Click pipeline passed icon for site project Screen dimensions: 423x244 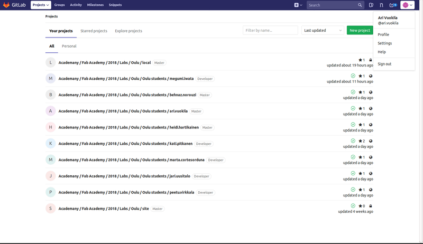[x=353, y=206]
